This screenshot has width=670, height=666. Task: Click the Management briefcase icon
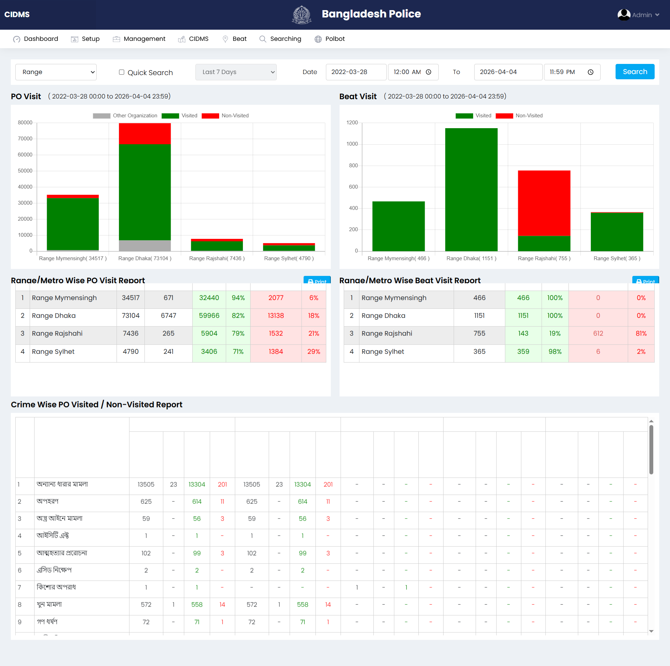click(x=116, y=39)
